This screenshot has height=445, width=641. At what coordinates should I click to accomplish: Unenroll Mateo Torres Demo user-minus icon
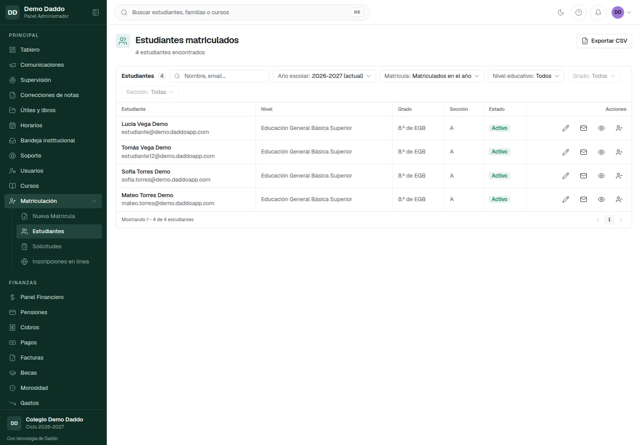click(619, 199)
